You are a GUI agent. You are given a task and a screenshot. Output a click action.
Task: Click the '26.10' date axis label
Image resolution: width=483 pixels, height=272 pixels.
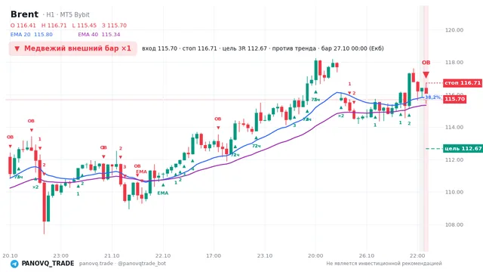click(x=367, y=255)
